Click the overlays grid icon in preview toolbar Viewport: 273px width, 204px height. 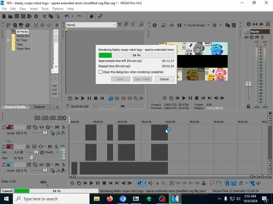tap(215, 25)
